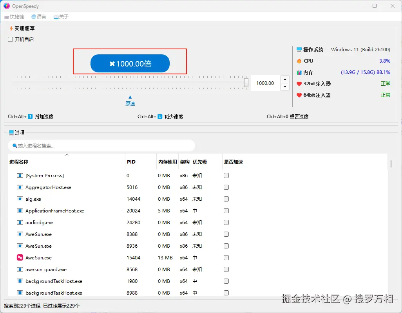Click icon of backgroundTaskHost.exe PID 1980
This screenshot has width=402, height=313.
coord(20,281)
